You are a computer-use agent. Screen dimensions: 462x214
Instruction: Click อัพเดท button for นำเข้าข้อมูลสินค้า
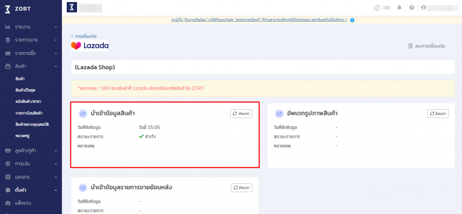(241, 114)
